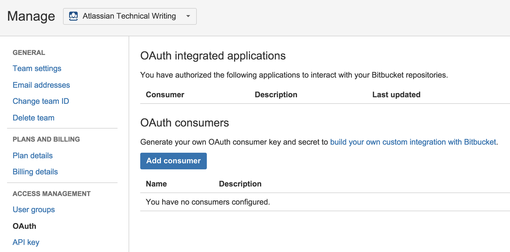Click the OAuth consumers heading
This screenshot has height=252, width=510.
coord(185,123)
